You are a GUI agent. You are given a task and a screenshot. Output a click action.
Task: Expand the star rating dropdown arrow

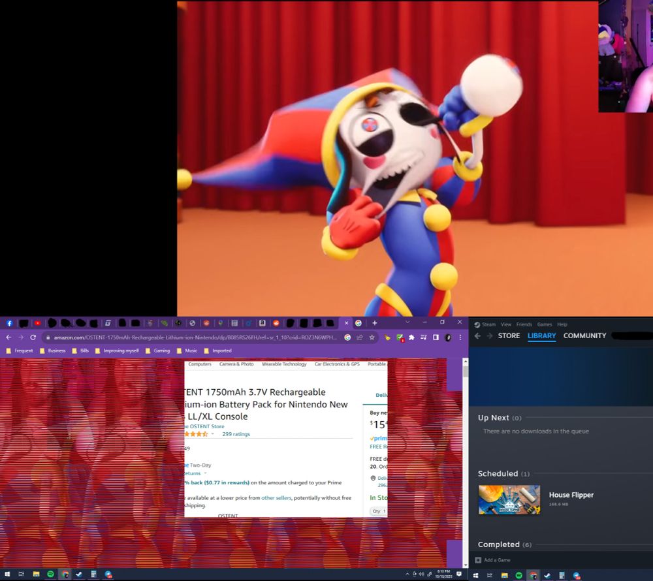tap(213, 434)
